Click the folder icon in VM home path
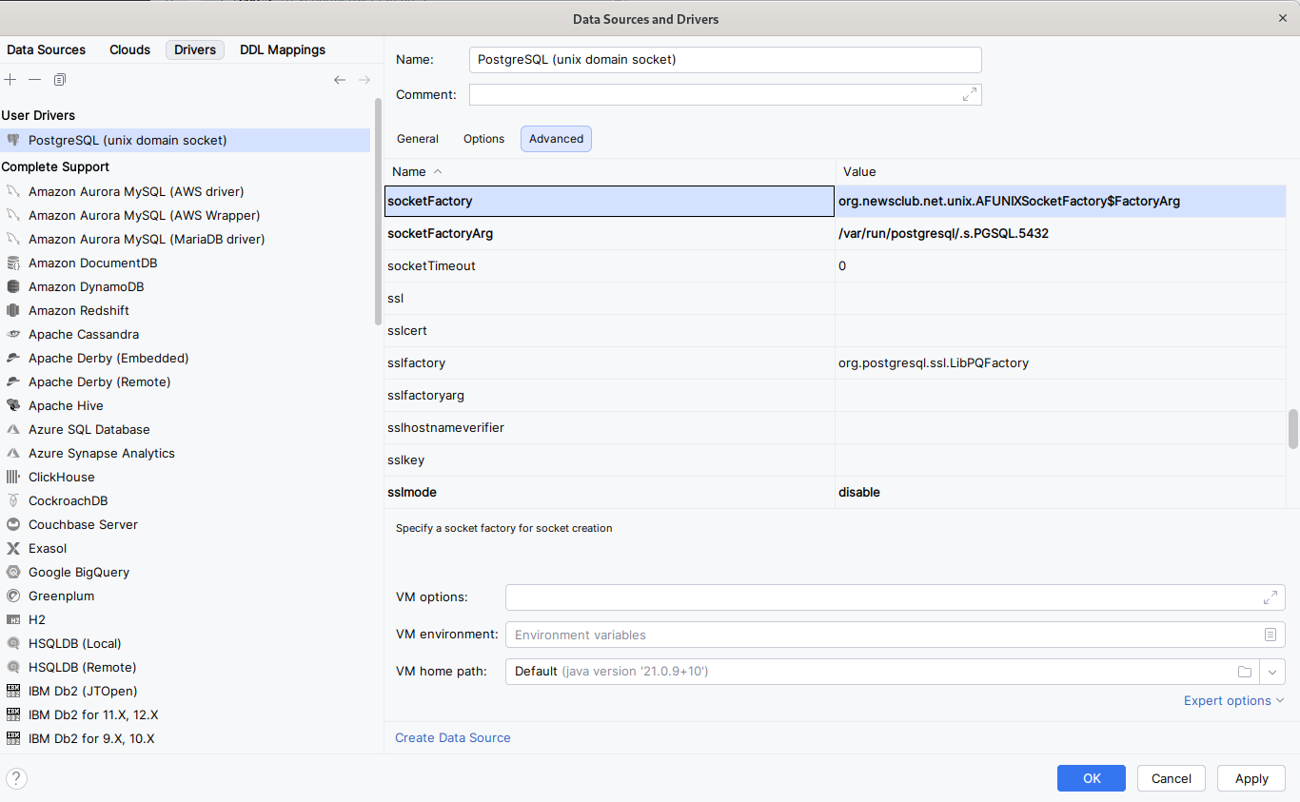 coord(1245,671)
